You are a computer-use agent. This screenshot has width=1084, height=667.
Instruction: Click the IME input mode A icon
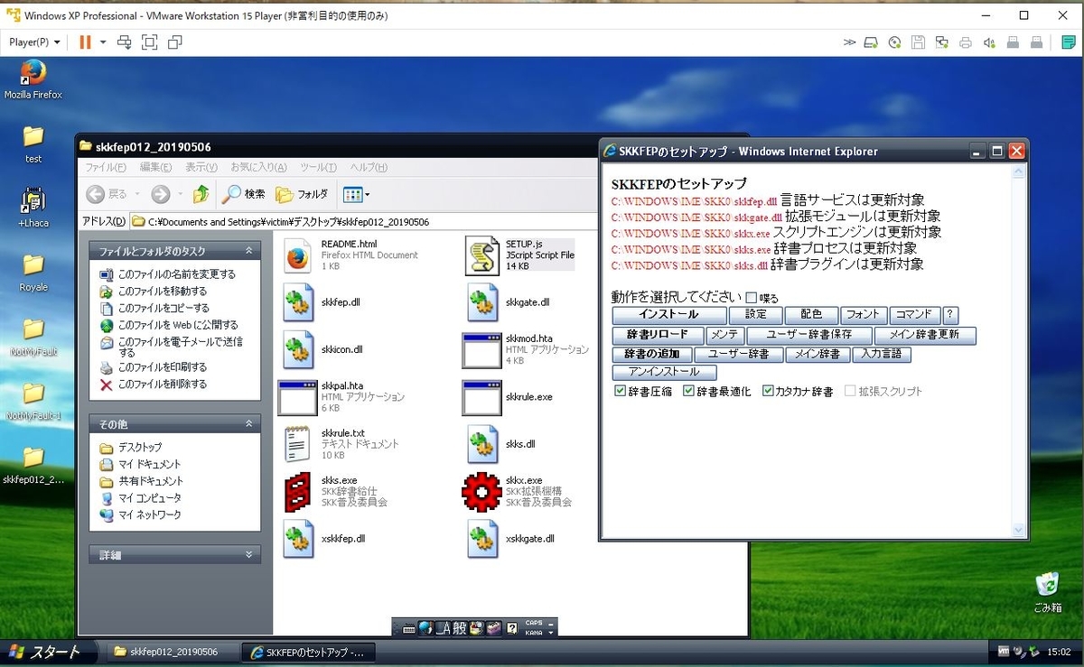pos(444,628)
